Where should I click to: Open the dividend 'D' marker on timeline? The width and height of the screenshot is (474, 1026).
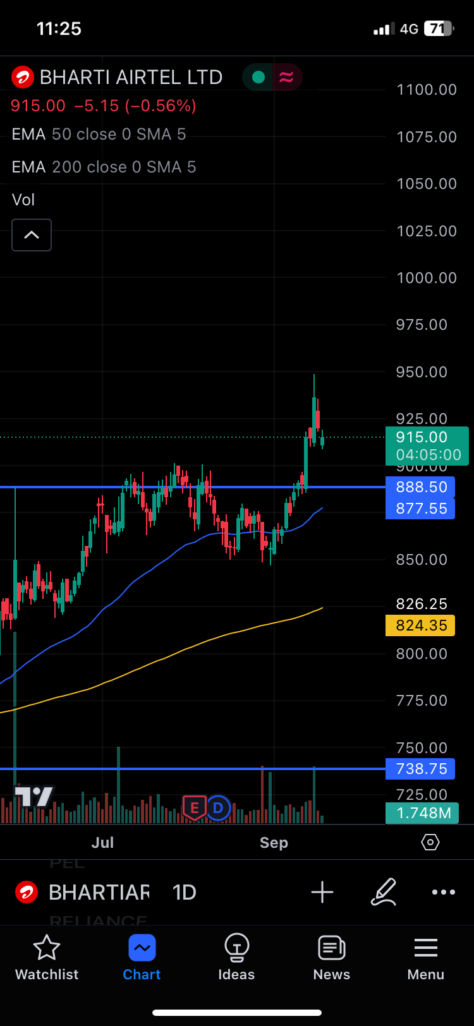click(218, 807)
